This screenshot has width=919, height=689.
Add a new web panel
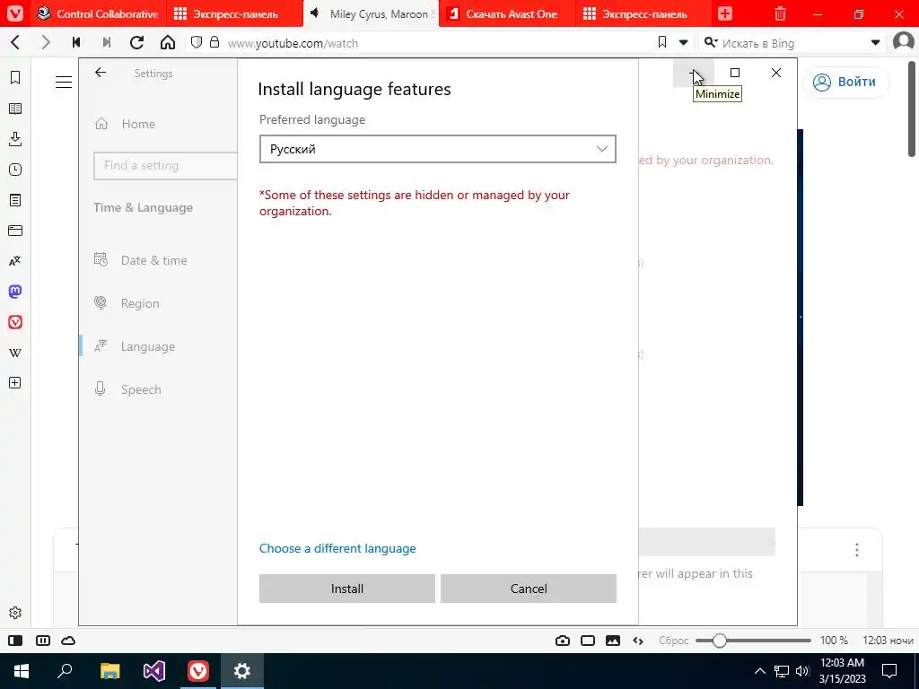15,382
